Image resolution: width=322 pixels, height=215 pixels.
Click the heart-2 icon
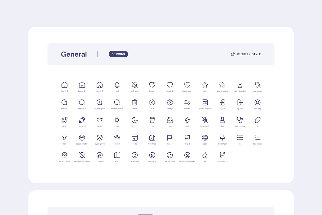[x=170, y=85]
